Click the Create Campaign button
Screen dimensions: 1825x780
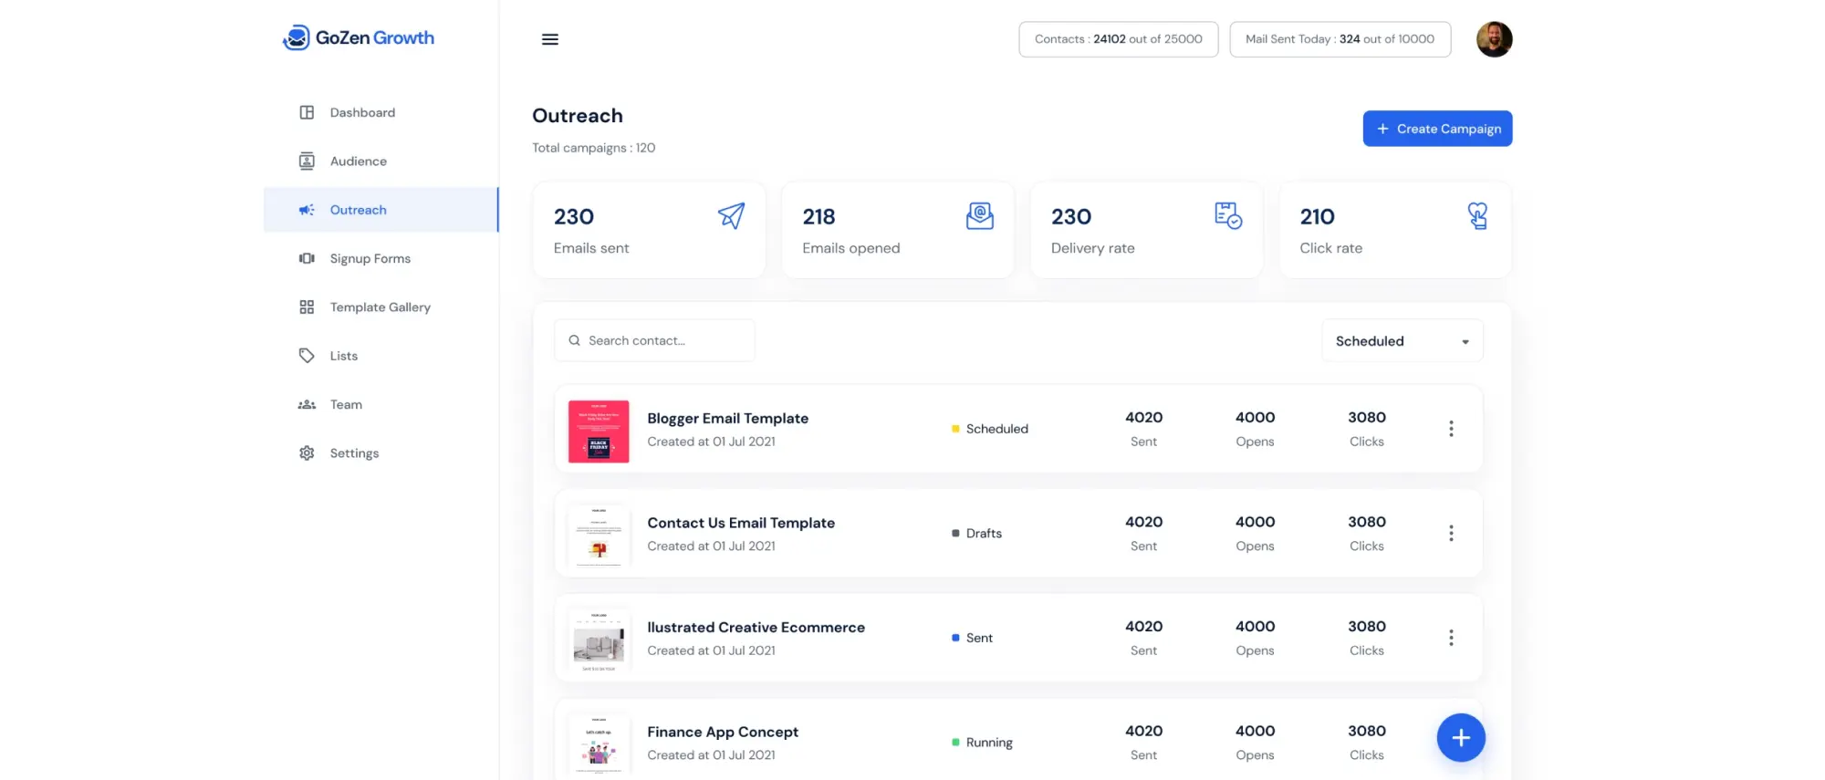pos(1437,129)
